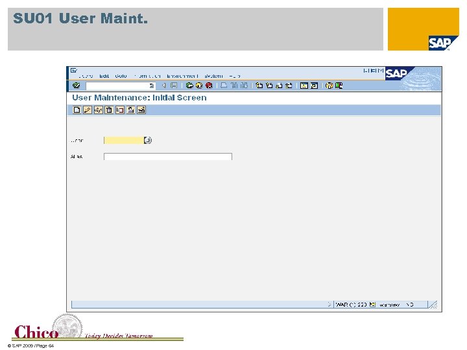Open the Help menu
The width and height of the screenshot is (467, 350).
(235, 76)
